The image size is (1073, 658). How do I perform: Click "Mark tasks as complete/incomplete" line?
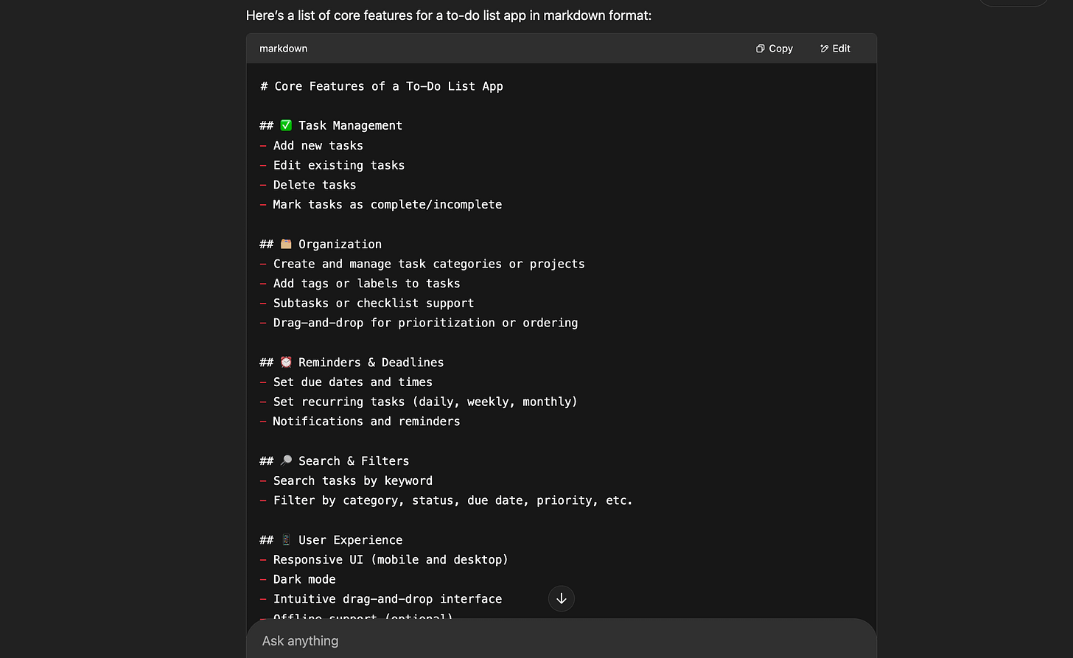point(388,205)
